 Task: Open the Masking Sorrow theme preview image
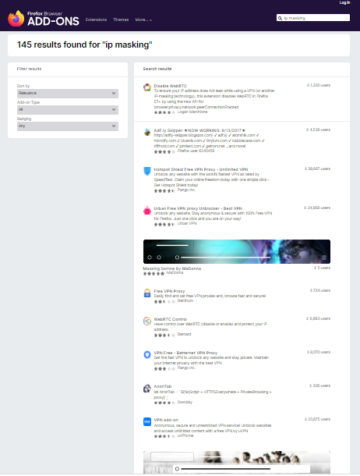tap(237, 251)
